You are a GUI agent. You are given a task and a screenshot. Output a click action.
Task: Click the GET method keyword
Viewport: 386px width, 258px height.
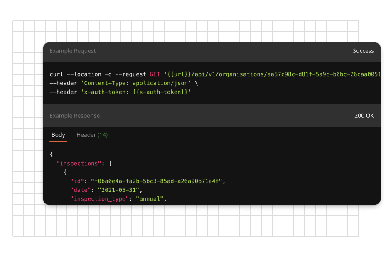coord(155,74)
